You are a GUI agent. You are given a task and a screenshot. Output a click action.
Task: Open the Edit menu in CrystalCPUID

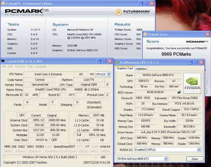[x=10, y=66]
